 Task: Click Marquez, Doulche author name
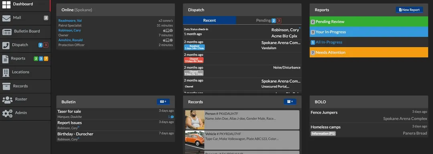tap(70, 117)
